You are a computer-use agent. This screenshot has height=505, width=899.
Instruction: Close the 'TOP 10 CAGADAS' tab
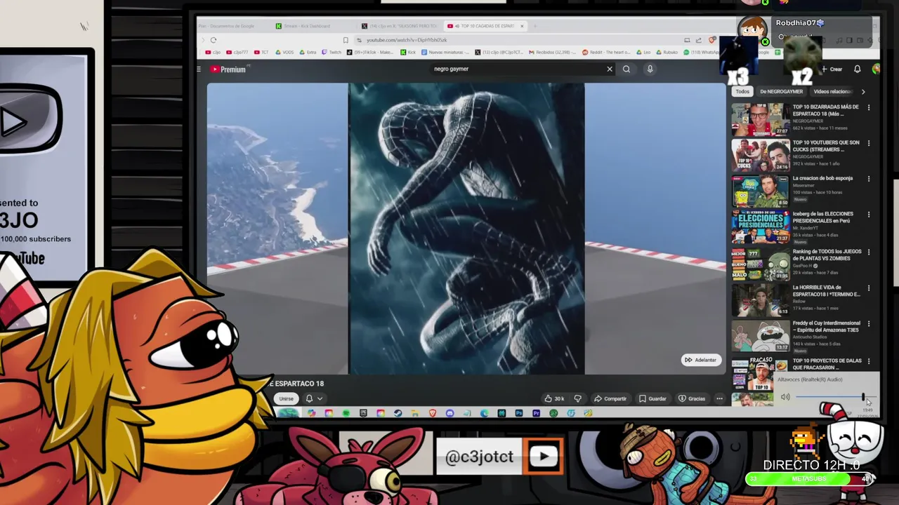pyautogui.click(x=522, y=26)
